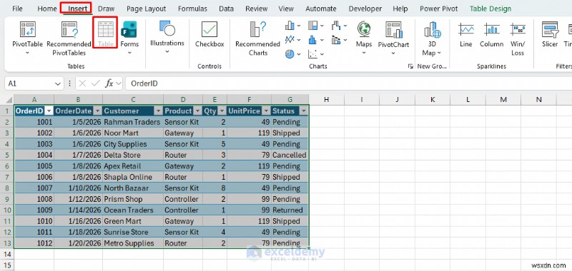Open the Illustrations group
The width and height of the screenshot is (572, 271).
(x=167, y=38)
